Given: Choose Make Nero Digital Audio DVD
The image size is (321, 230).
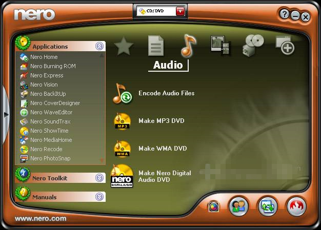Looking at the screenshot, I should pyautogui.click(x=165, y=176).
